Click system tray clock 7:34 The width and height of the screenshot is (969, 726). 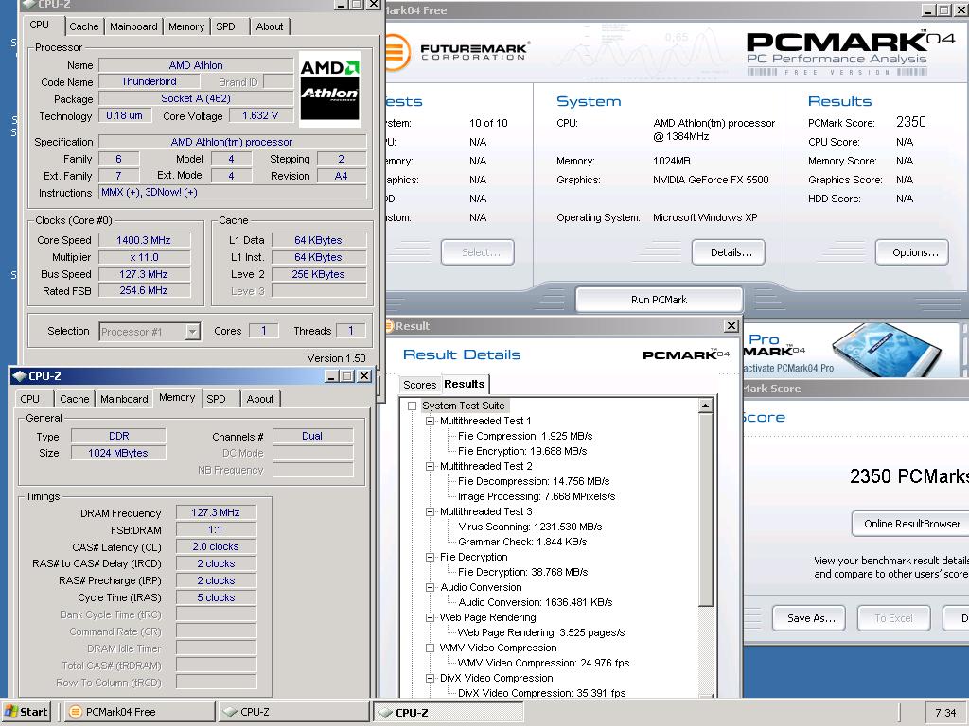coord(945,713)
